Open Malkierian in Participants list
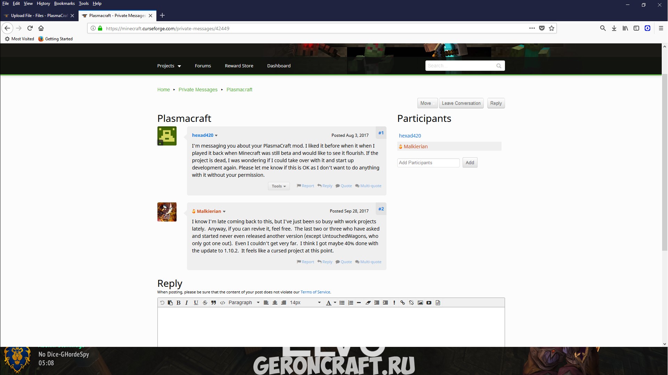 coord(416,147)
